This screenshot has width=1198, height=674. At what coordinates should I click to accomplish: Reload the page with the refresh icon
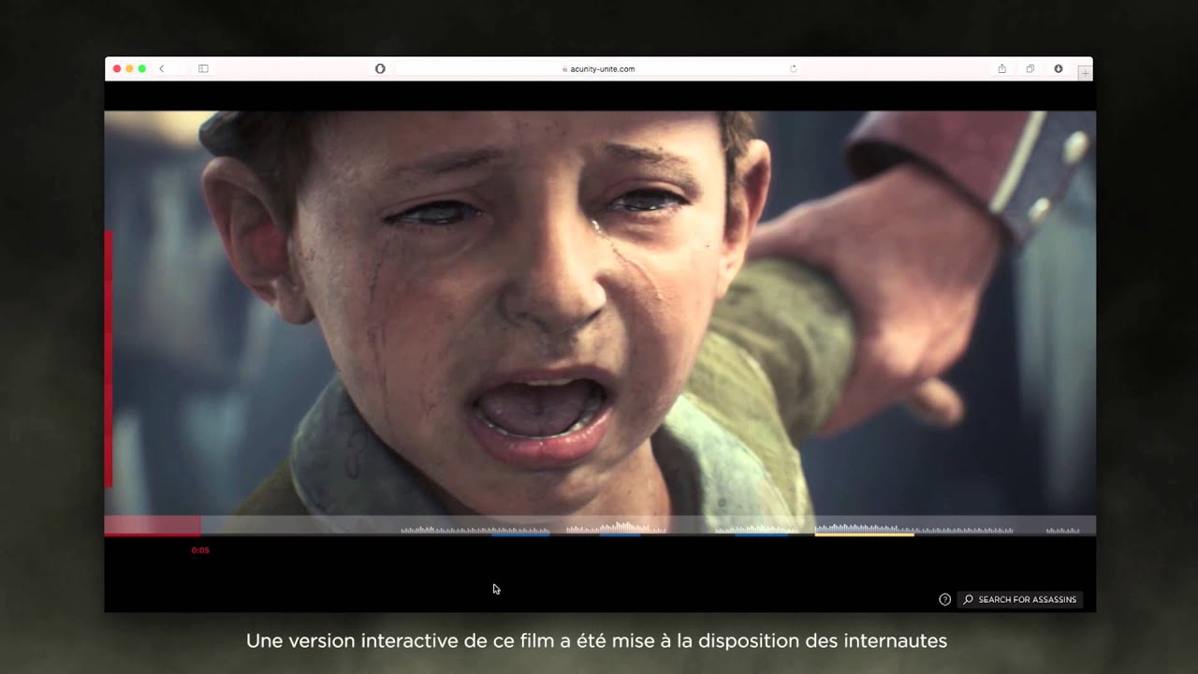point(794,68)
